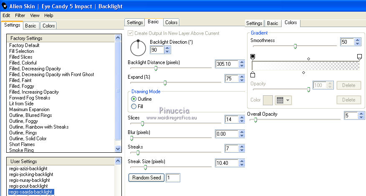This screenshot has height=196, width=366.
Task: Select the right gradient opacity stop
Action: pos(359,57)
